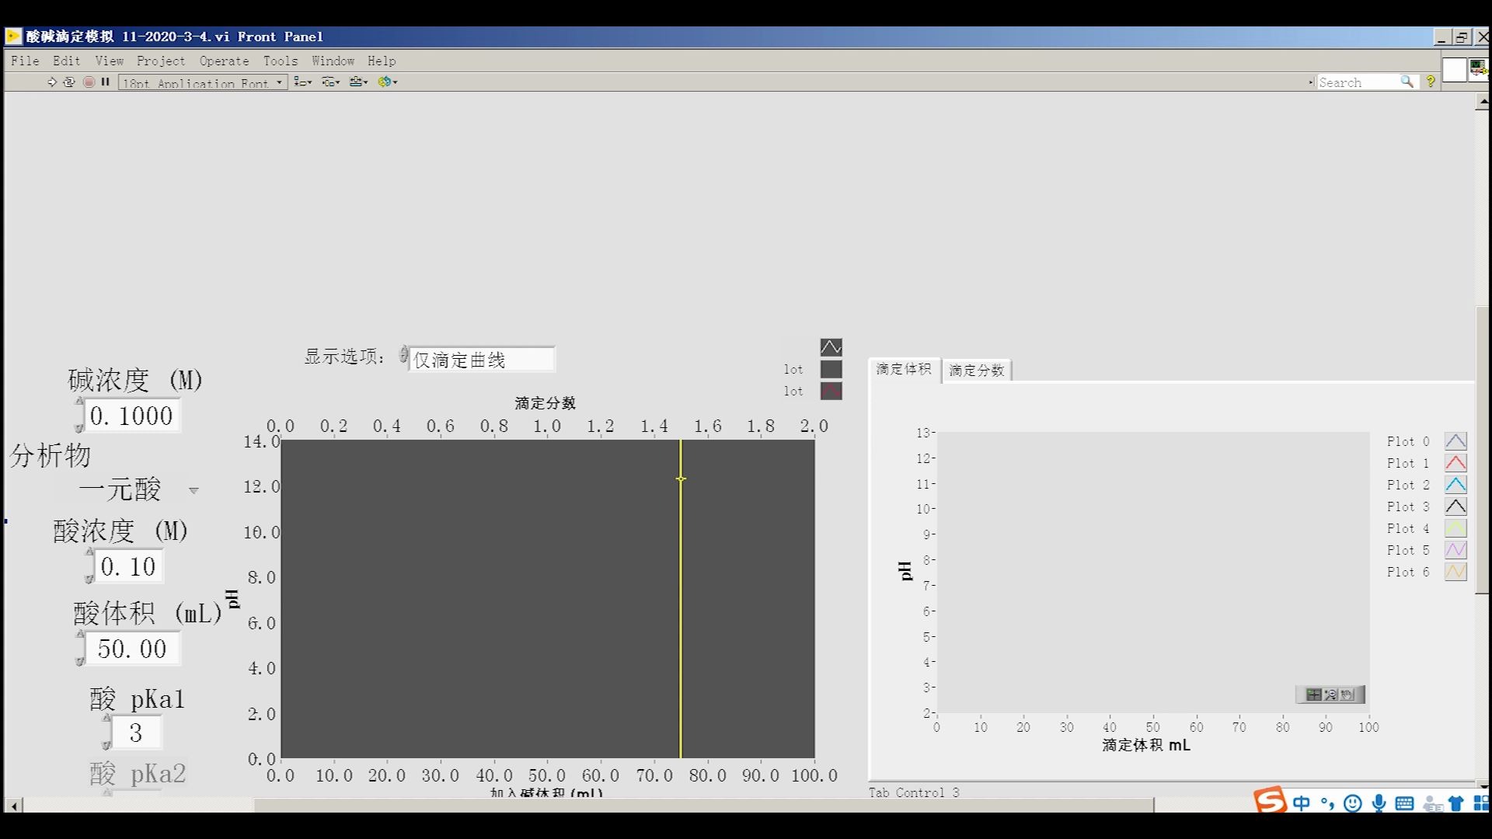Click the upper gray plot color swatch
The width and height of the screenshot is (1492, 839).
click(831, 369)
